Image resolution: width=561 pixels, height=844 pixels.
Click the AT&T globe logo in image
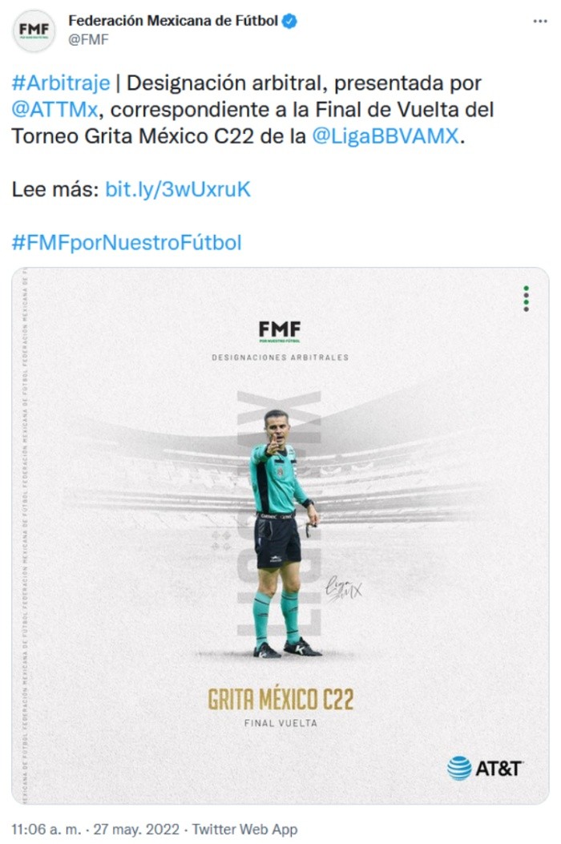tap(459, 768)
